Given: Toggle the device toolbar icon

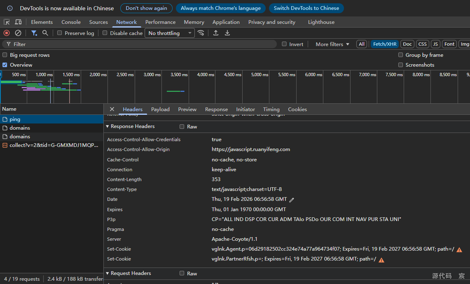Looking at the screenshot, I should coord(18,22).
